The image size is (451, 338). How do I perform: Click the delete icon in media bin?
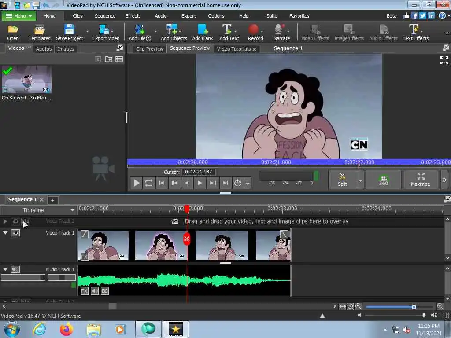tap(98, 59)
